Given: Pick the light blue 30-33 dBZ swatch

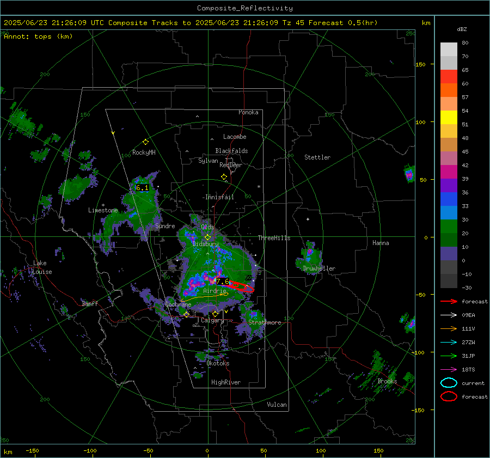Looking at the screenshot, I should coord(449,213).
